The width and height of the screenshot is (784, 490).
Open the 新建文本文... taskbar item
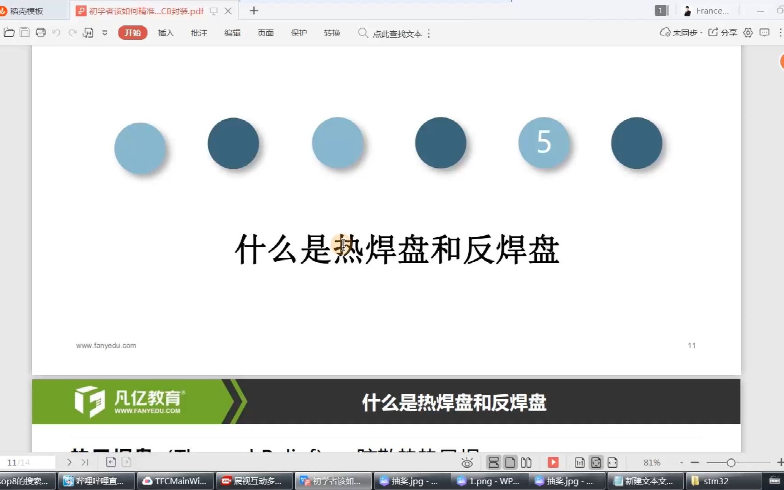[646, 481]
